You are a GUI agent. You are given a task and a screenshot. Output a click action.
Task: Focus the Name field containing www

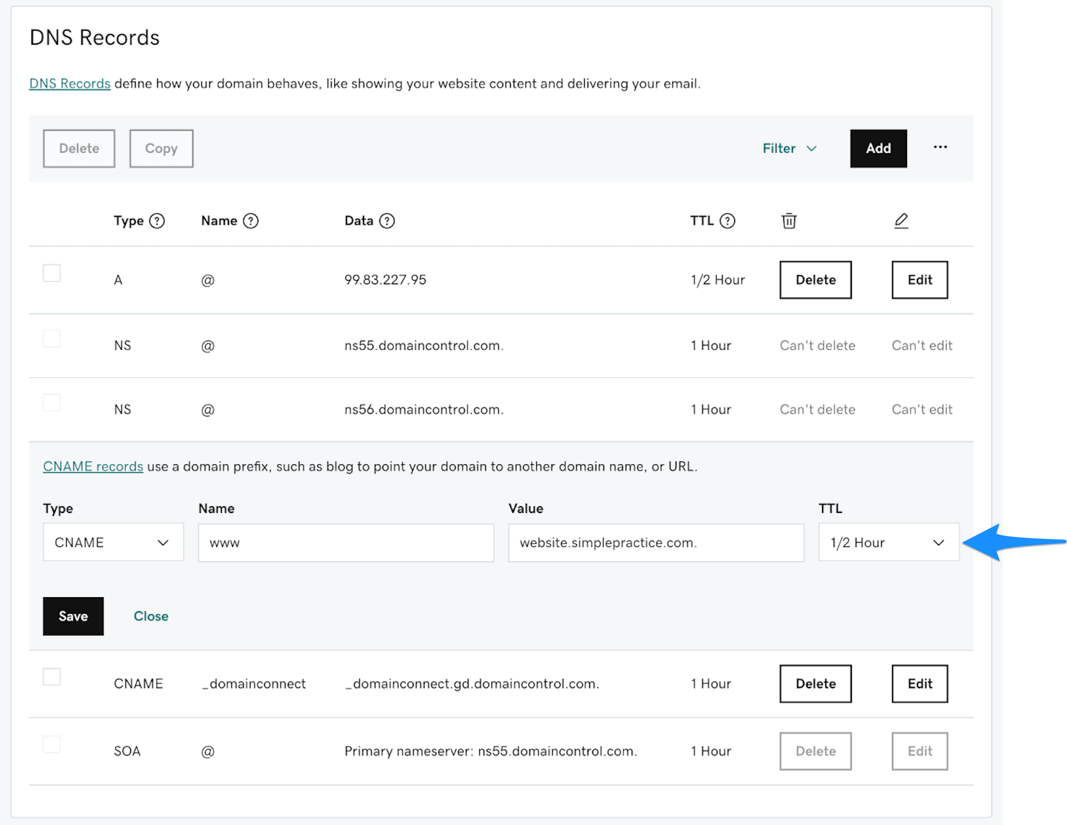[x=346, y=543]
